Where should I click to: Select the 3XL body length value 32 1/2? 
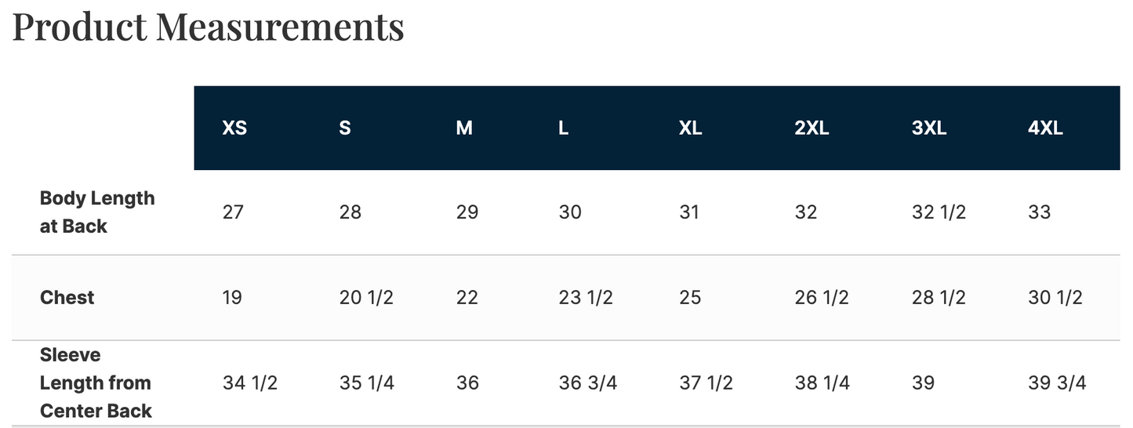click(x=938, y=212)
